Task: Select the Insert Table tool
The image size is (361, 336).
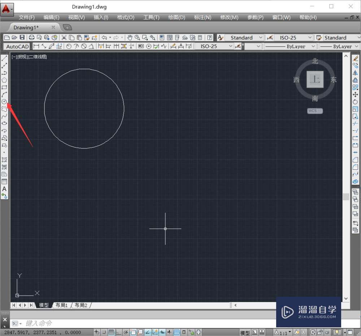Action: (5, 182)
